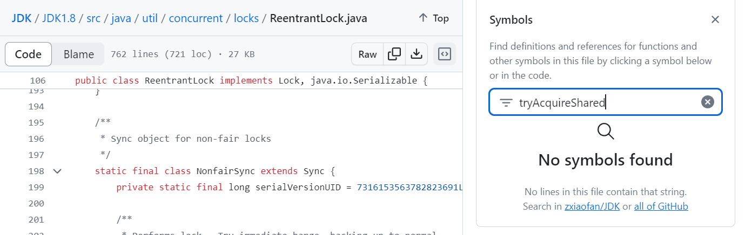Click the filter icon in symbol search
This screenshot has width=745, height=235.
click(x=506, y=102)
